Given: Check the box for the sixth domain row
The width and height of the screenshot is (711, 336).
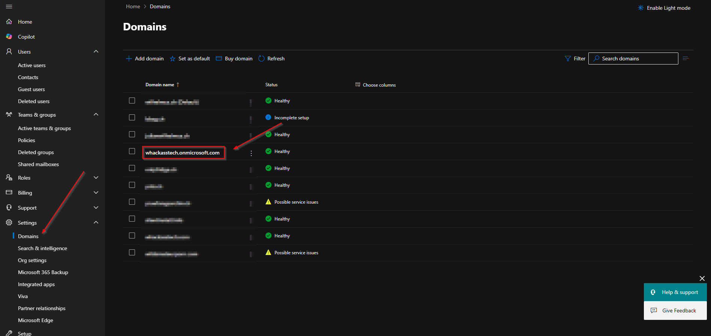Looking at the screenshot, I should pos(132,185).
